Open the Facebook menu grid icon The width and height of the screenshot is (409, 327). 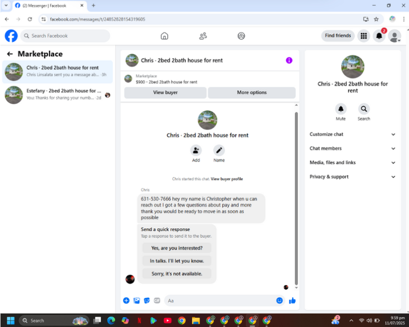tap(363, 36)
